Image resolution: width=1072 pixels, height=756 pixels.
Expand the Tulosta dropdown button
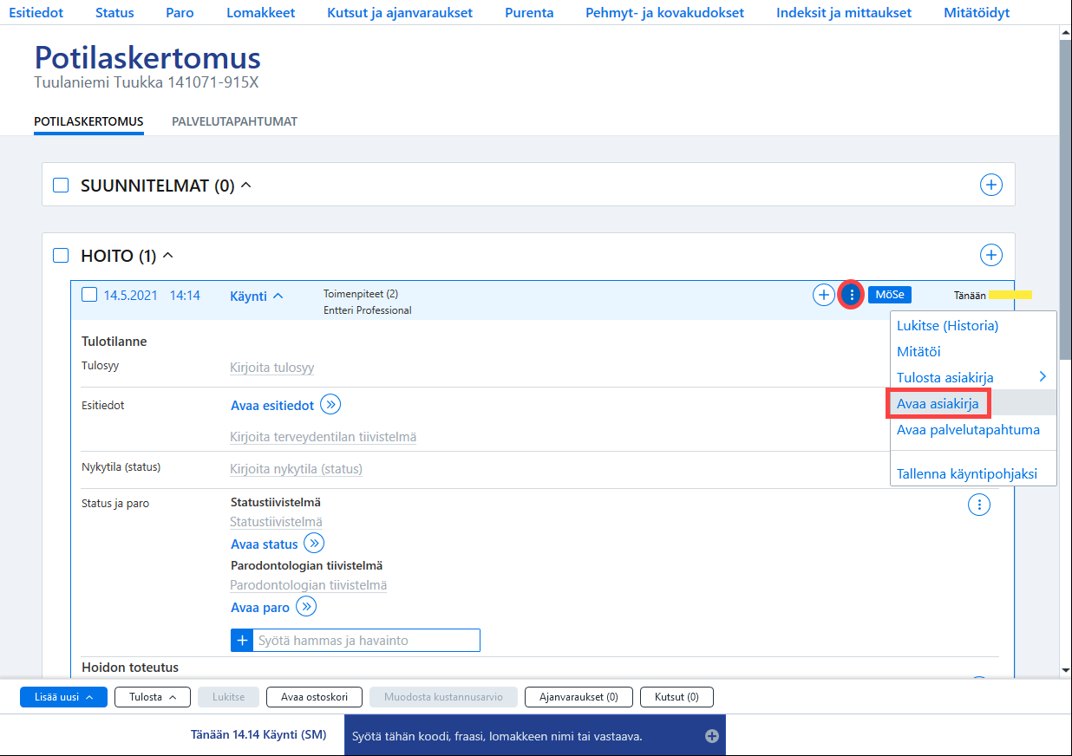click(152, 697)
